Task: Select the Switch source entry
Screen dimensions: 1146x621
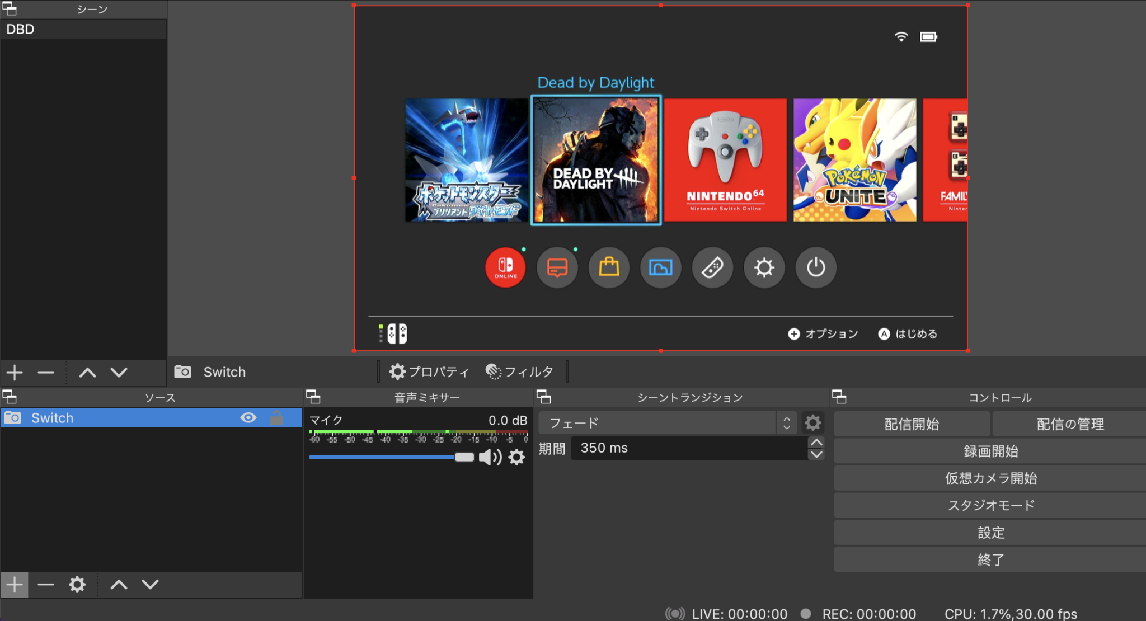Action: coord(112,417)
